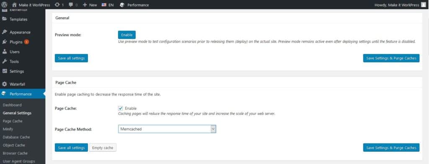This screenshot has height=164, width=429.
Task: Click the Tools wrench icon
Action: point(4,61)
